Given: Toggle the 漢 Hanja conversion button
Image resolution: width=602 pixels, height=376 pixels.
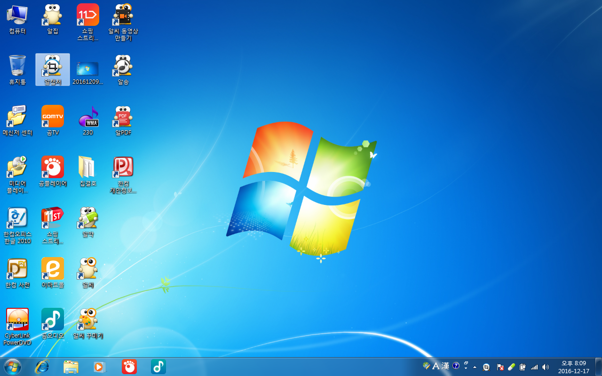Looking at the screenshot, I should [445, 366].
